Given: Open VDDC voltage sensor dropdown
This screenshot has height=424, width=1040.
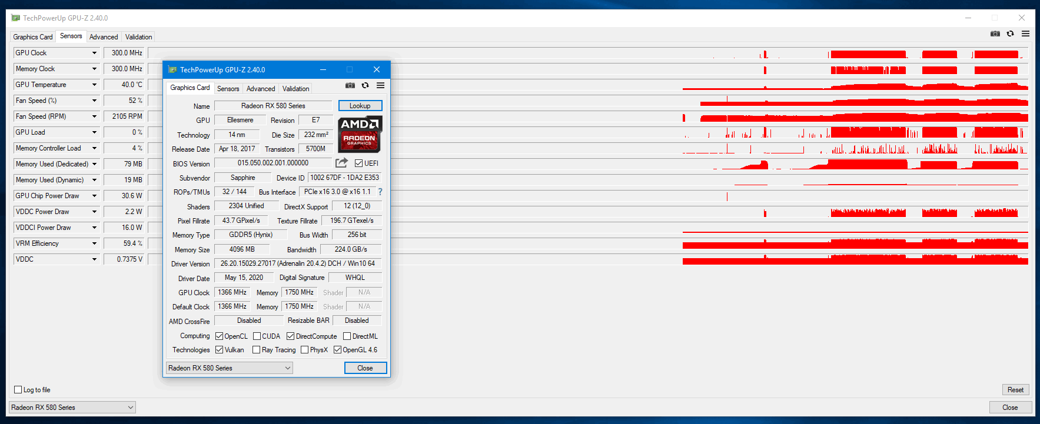Looking at the screenshot, I should 94,259.
